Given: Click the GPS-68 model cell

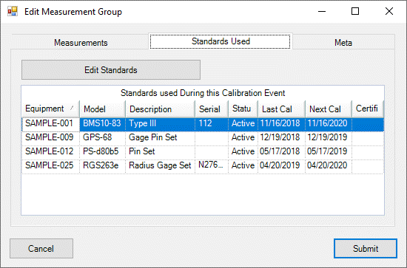Looking at the screenshot, I should click(x=103, y=139).
